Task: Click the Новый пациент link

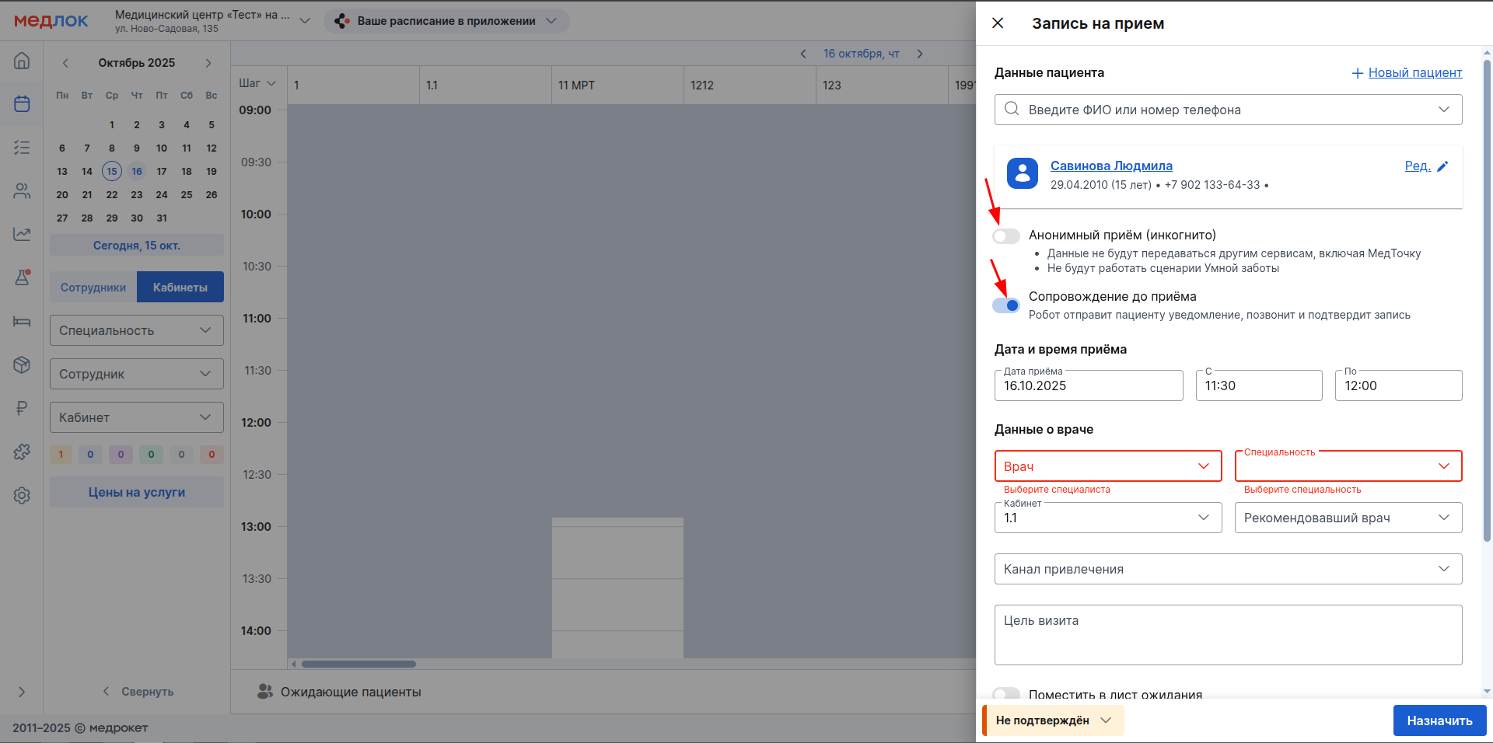Action: 1414,73
